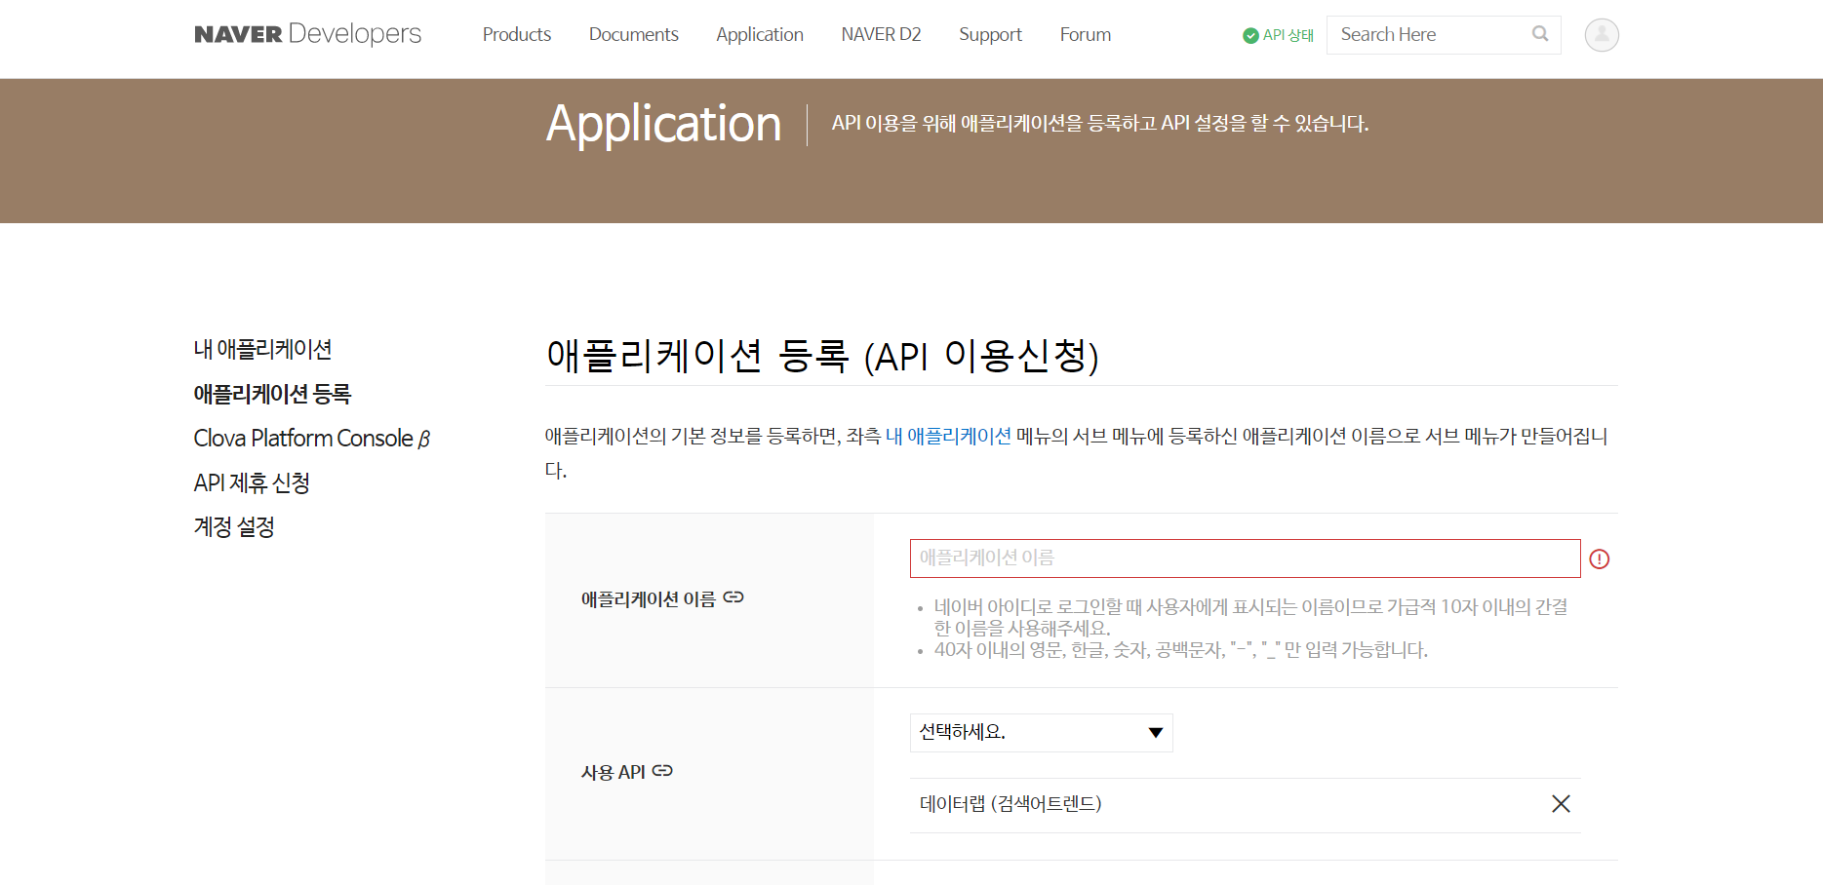
Task: Open Clova Platform Console β in sidebar
Action: pos(312,438)
